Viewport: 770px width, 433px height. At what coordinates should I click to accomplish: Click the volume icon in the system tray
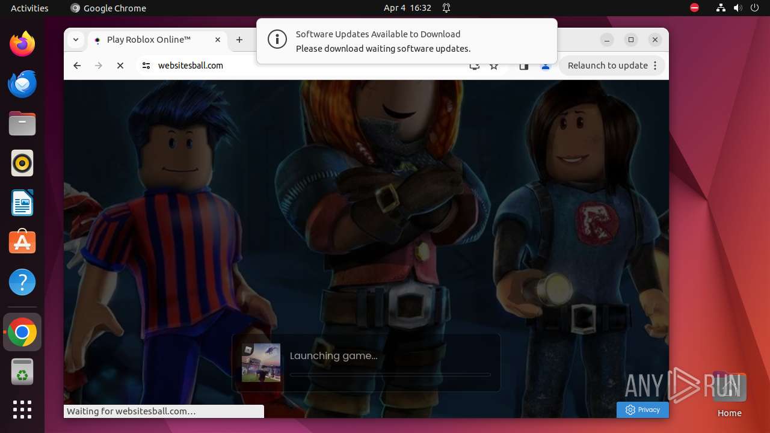click(x=738, y=8)
